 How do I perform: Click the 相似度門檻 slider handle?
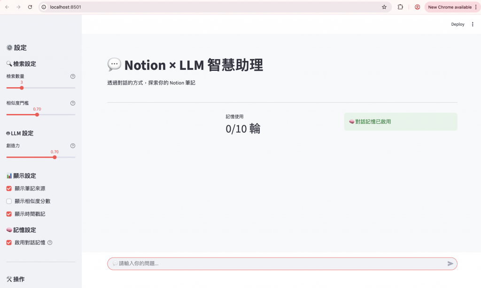point(37,114)
